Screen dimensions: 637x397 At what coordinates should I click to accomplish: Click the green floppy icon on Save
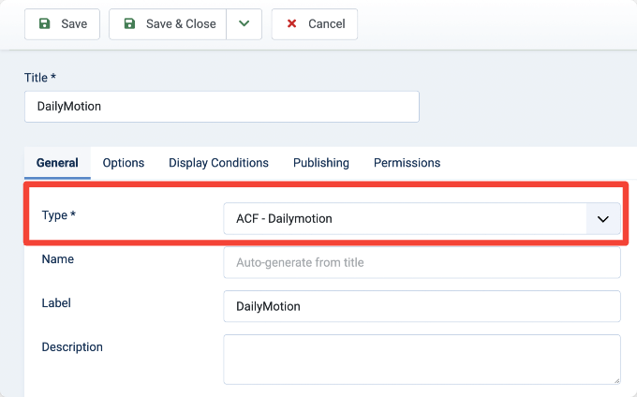pyautogui.click(x=44, y=23)
